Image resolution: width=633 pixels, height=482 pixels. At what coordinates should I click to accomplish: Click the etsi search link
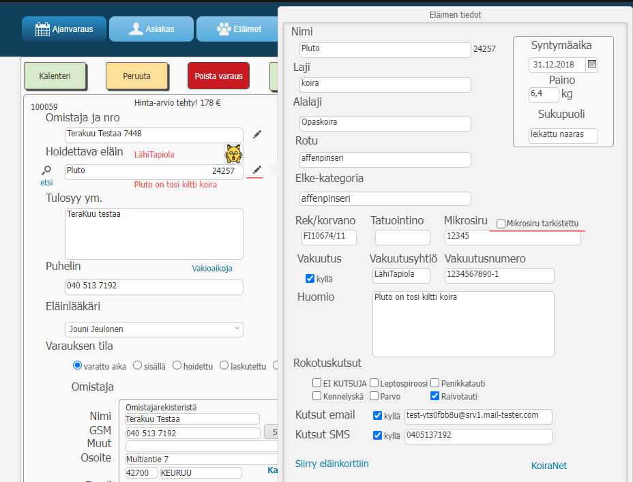[x=46, y=182]
